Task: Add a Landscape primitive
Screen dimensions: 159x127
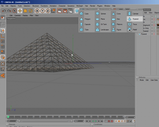Action: [102, 30]
